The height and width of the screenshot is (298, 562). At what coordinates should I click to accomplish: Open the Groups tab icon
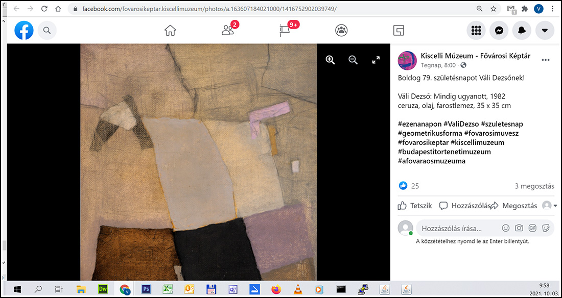point(341,31)
